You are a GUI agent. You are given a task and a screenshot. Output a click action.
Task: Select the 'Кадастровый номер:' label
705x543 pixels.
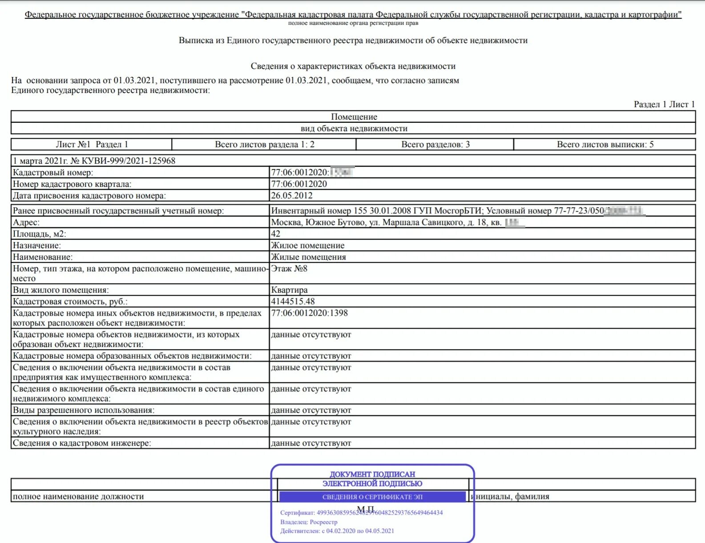53,173
